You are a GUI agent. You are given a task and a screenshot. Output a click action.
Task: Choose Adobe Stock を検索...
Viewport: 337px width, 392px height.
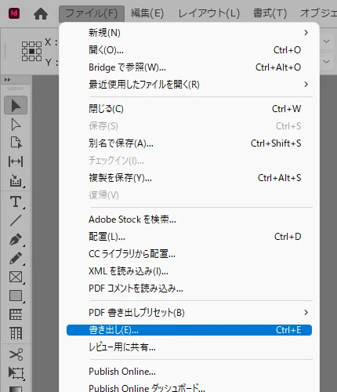[189, 220]
